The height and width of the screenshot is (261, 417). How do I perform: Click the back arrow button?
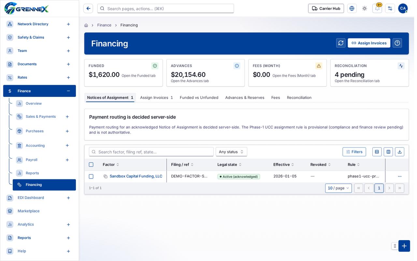[88, 8]
